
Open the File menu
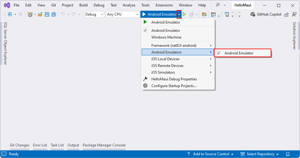(x=16, y=5)
